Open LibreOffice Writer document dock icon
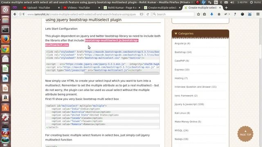 coord(5,78)
